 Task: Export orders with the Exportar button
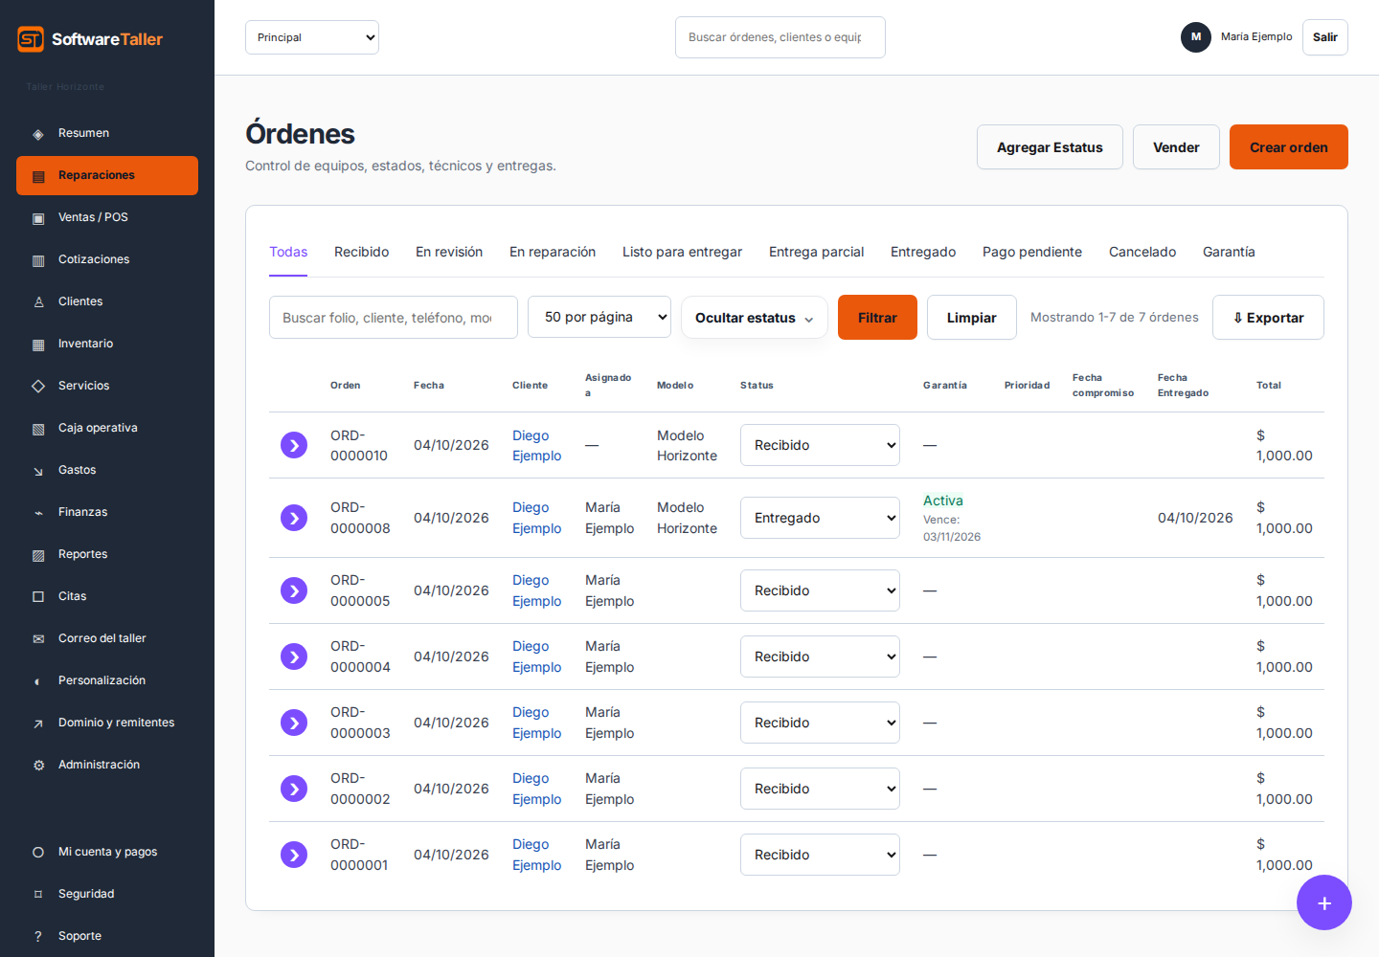(1268, 318)
